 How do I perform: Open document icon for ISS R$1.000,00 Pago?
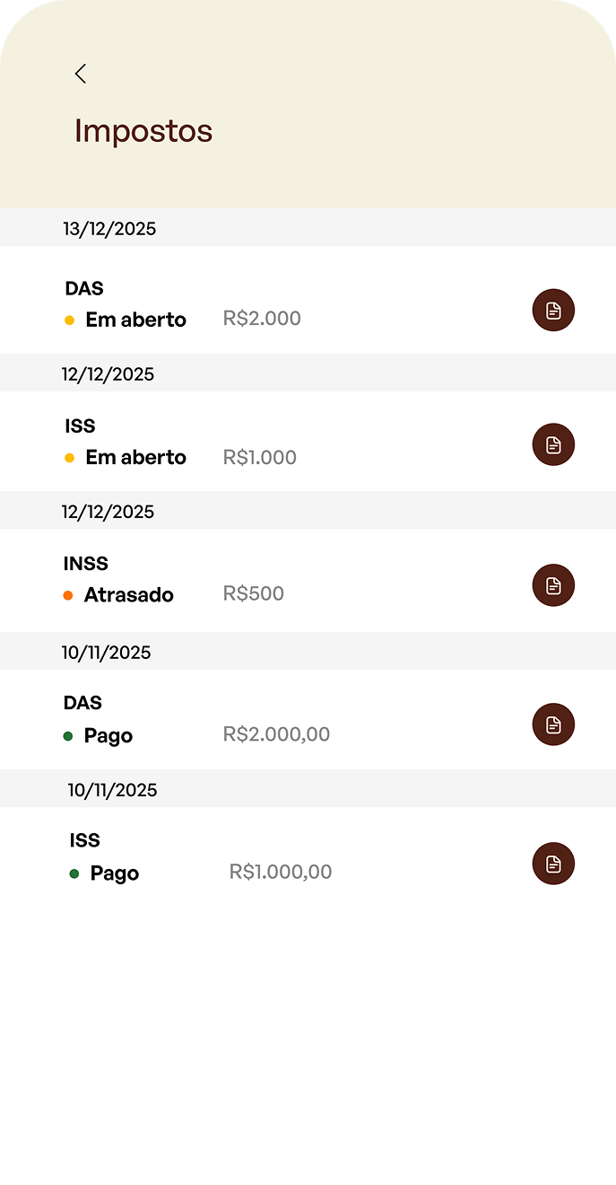tap(553, 864)
